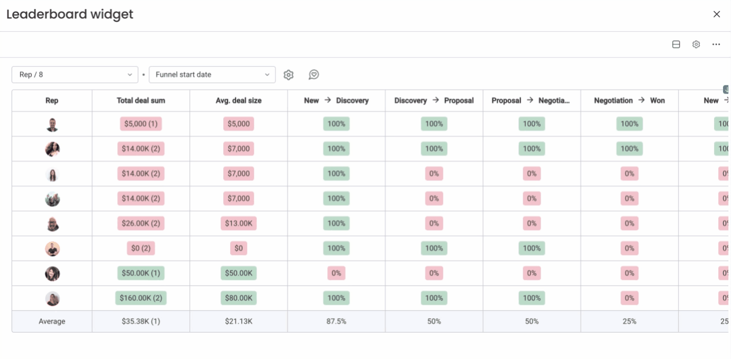The height and width of the screenshot is (359, 731).
Task: Click the rep avatar in the last row
Action: coord(52,299)
